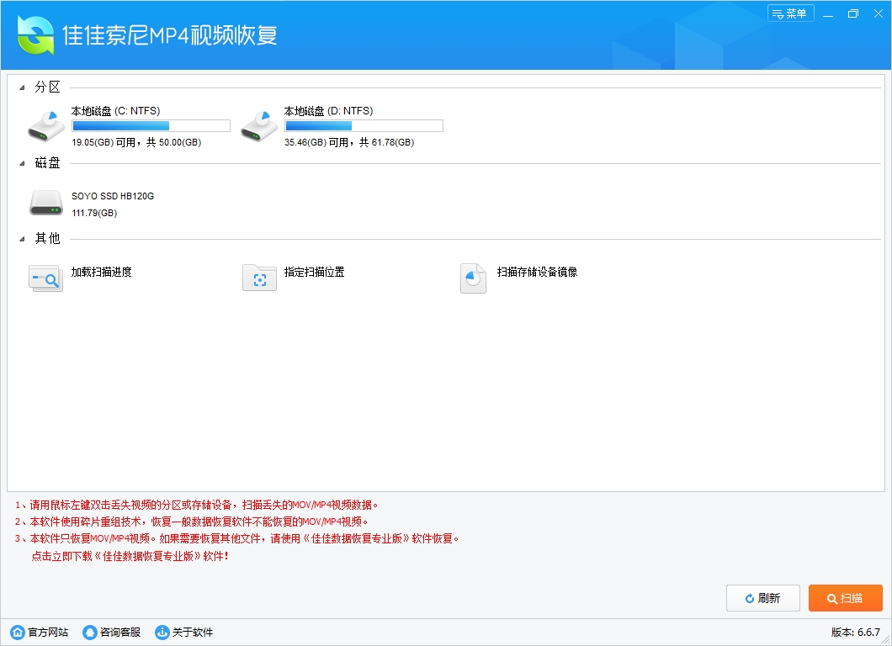Open the 扫描存储设备镜像 image file icon
The height and width of the screenshot is (646, 892).
[473, 278]
